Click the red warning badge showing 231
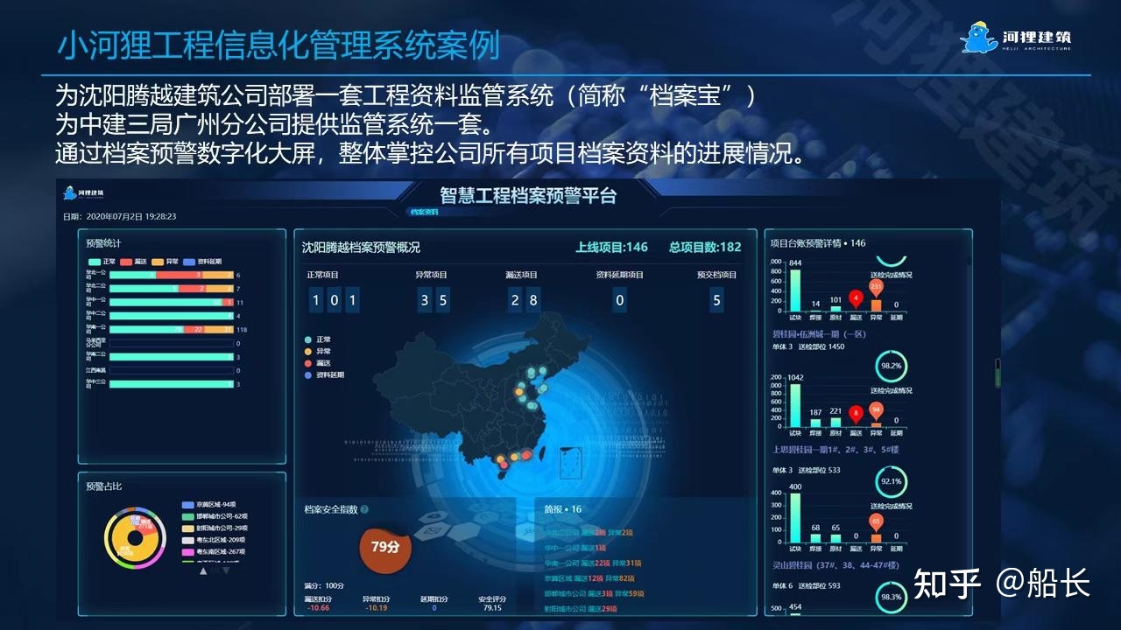 877,286
